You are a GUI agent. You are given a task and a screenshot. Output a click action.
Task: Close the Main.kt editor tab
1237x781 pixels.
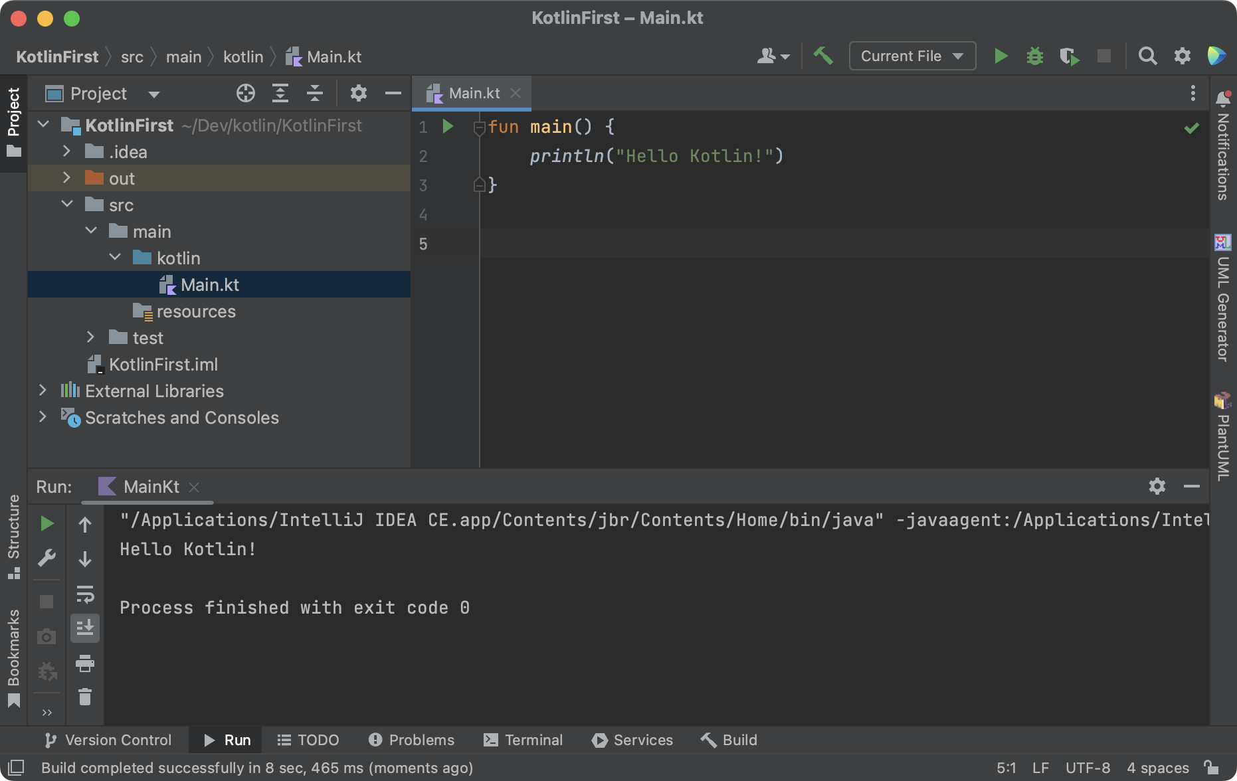516,93
